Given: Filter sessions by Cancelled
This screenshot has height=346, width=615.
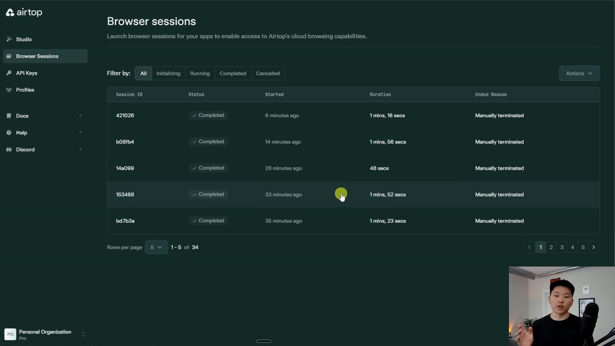Looking at the screenshot, I should coord(268,73).
